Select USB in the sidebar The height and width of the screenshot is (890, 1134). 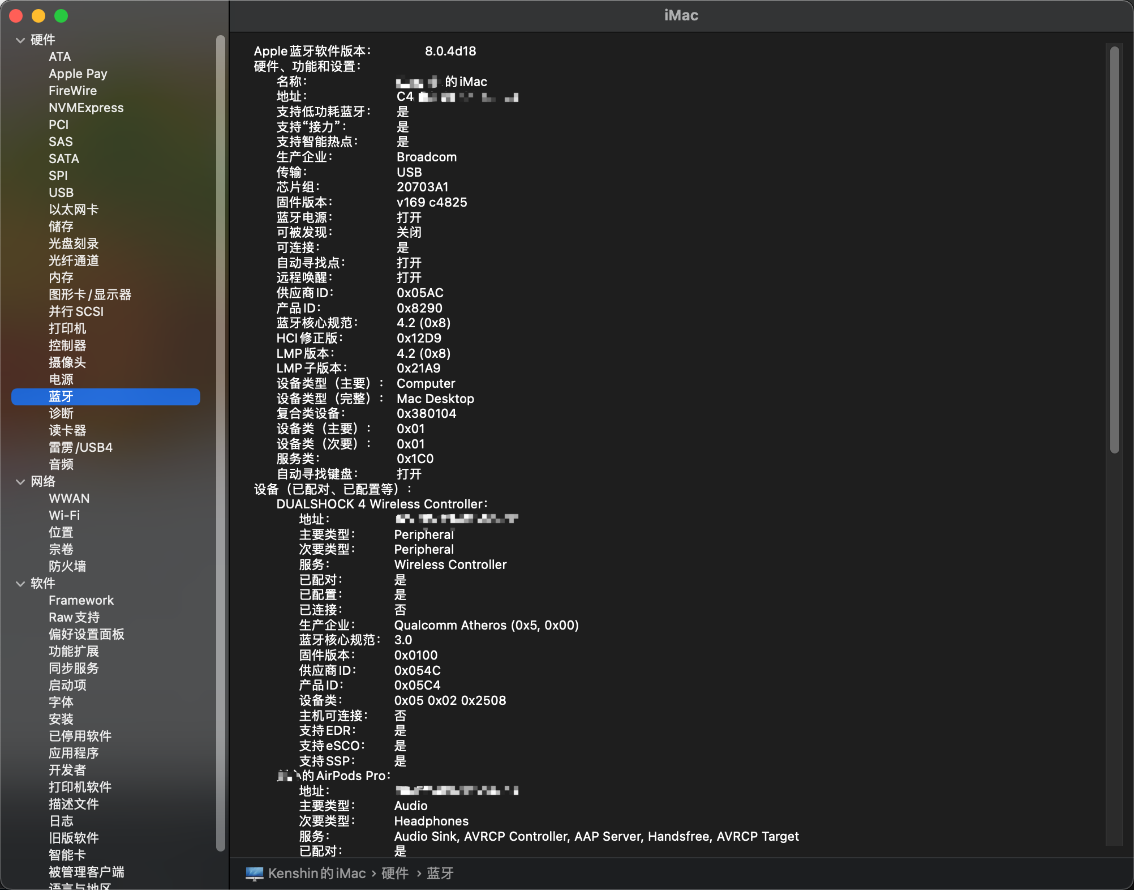pyautogui.click(x=61, y=192)
